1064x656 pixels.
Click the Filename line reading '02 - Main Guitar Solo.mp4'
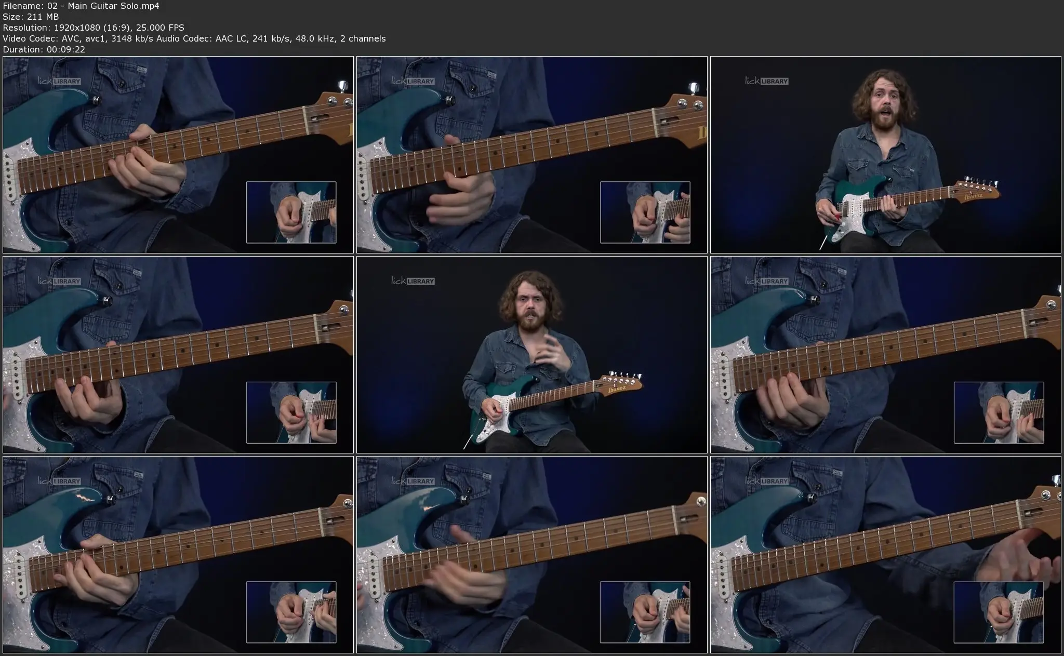(81, 6)
